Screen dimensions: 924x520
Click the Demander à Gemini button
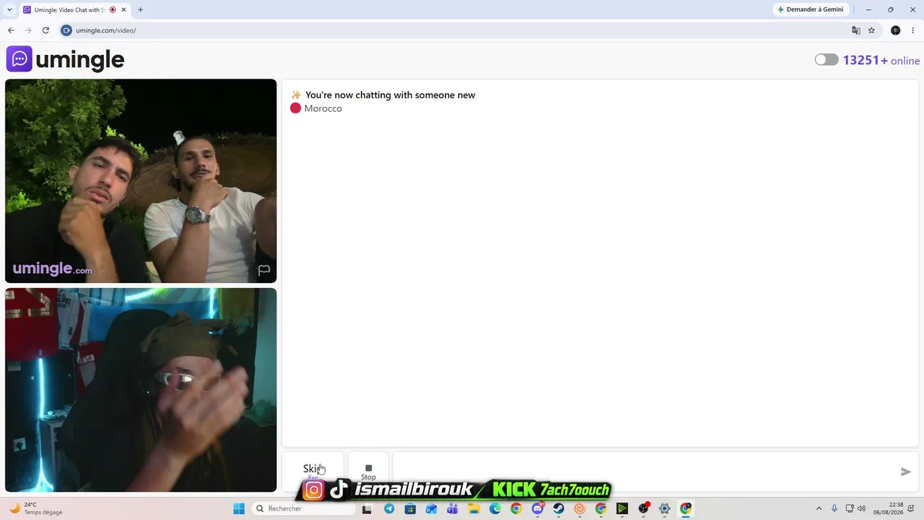(810, 9)
